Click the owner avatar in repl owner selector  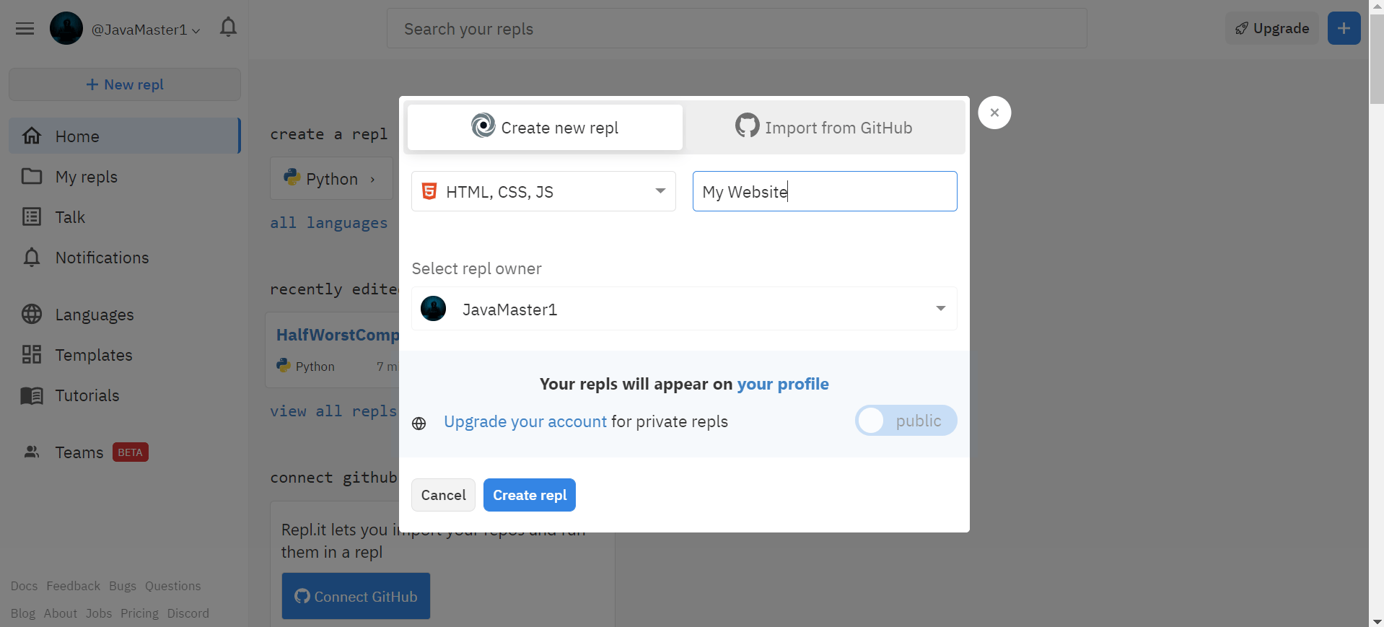[x=434, y=309]
